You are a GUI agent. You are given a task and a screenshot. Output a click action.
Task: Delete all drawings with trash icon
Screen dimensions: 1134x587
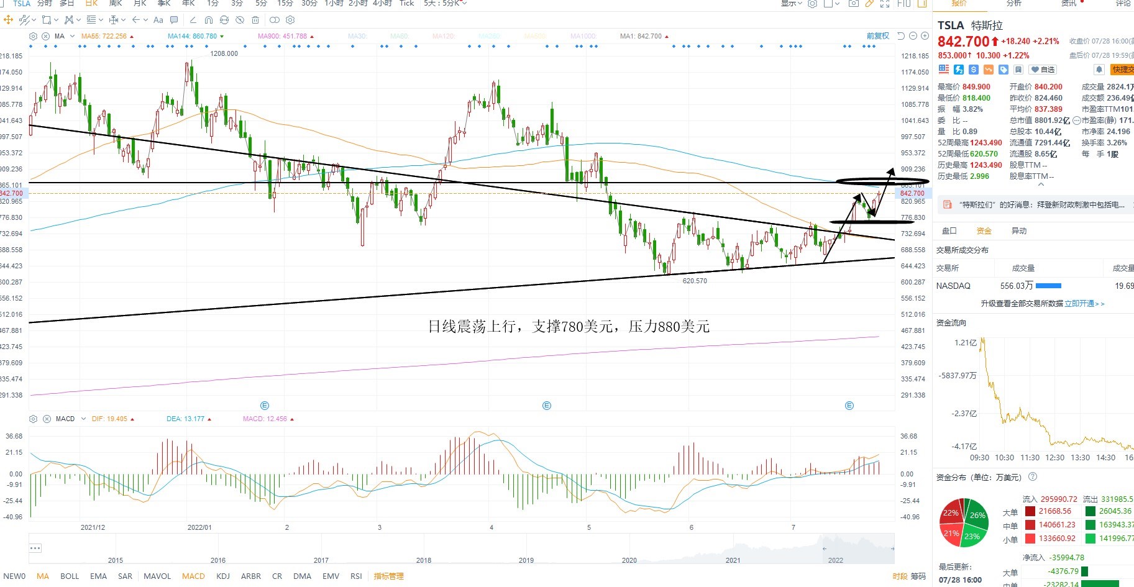255,20
